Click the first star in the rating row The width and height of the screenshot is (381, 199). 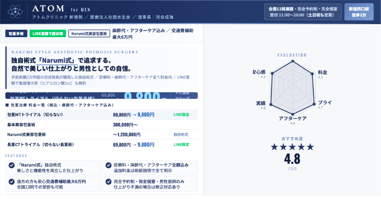[x=274, y=147]
